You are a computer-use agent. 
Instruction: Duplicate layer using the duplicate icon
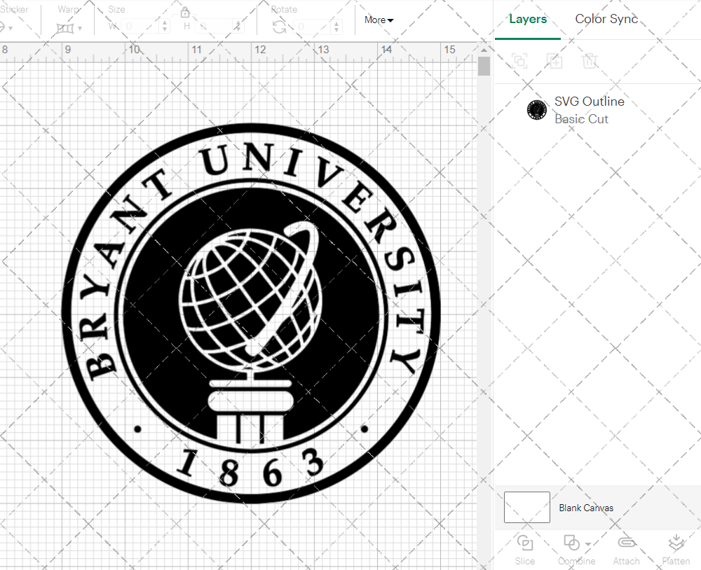pos(554,61)
